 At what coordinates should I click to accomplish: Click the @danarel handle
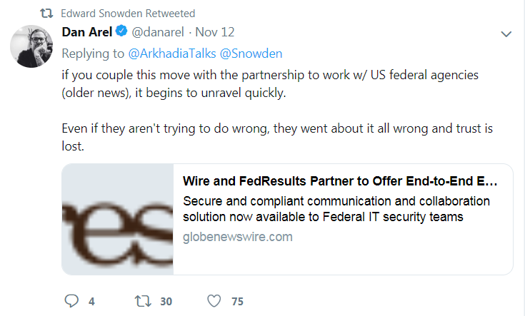(x=159, y=33)
